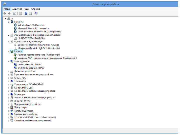Click the Микрофон Realtek device icon
The height and width of the screenshot is (135, 180).
click(15, 48)
